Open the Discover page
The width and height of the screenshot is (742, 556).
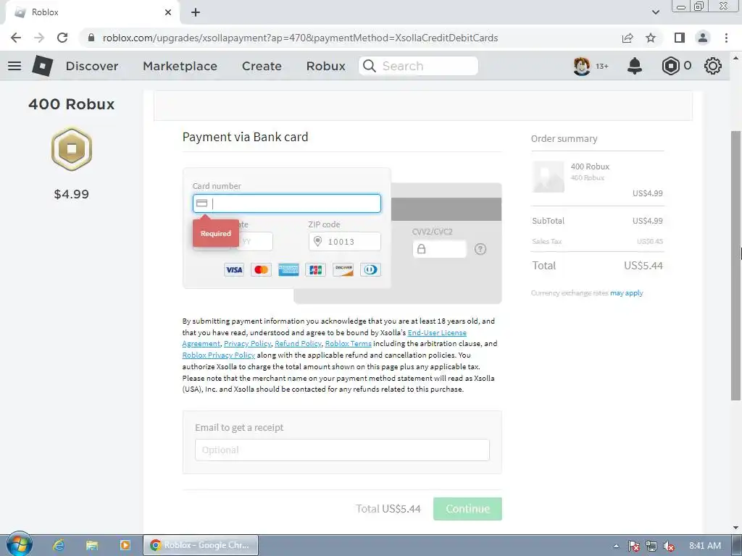92,66
